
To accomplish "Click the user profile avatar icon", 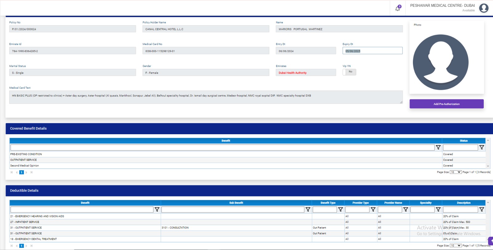I will pos(484,8).
